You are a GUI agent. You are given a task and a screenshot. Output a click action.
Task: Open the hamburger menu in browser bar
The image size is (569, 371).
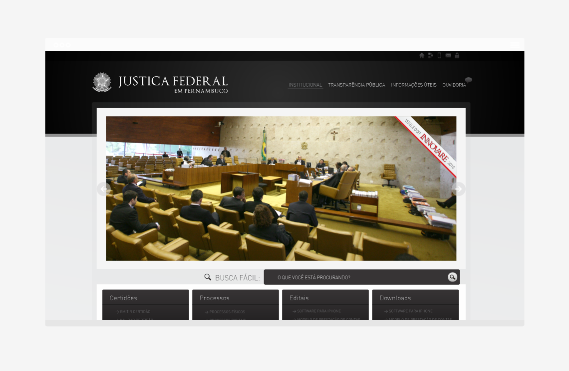point(515,45)
